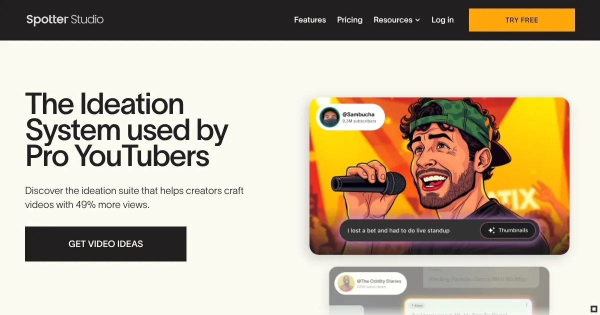Click the GET VIDEO IDEAS button

[105, 244]
